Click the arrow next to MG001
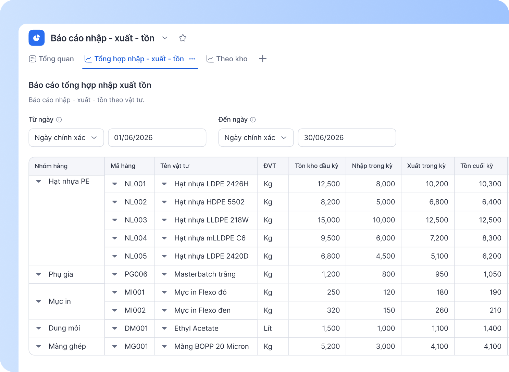The image size is (509, 372). point(115,346)
